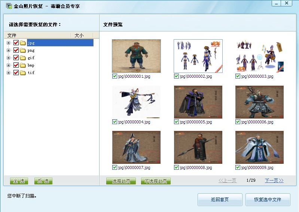Click the 上一页 previous page link
Screen dimensions: 299x212
click(228, 181)
